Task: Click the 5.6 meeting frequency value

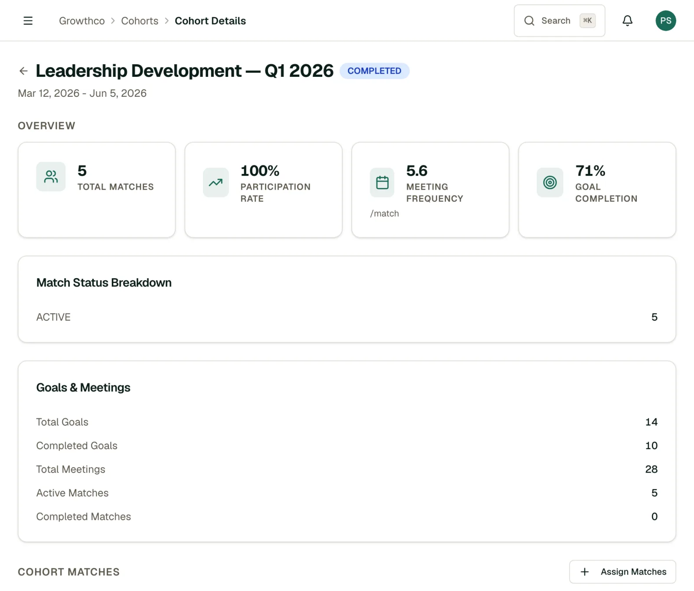Action: point(417,171)
